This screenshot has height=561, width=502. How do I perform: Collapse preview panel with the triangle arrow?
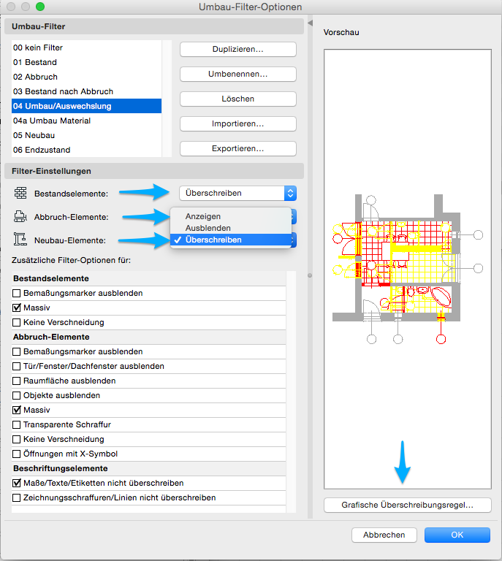tap(309, 23)
